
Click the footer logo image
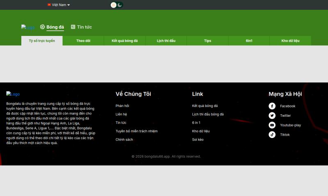tap(13, 94)
